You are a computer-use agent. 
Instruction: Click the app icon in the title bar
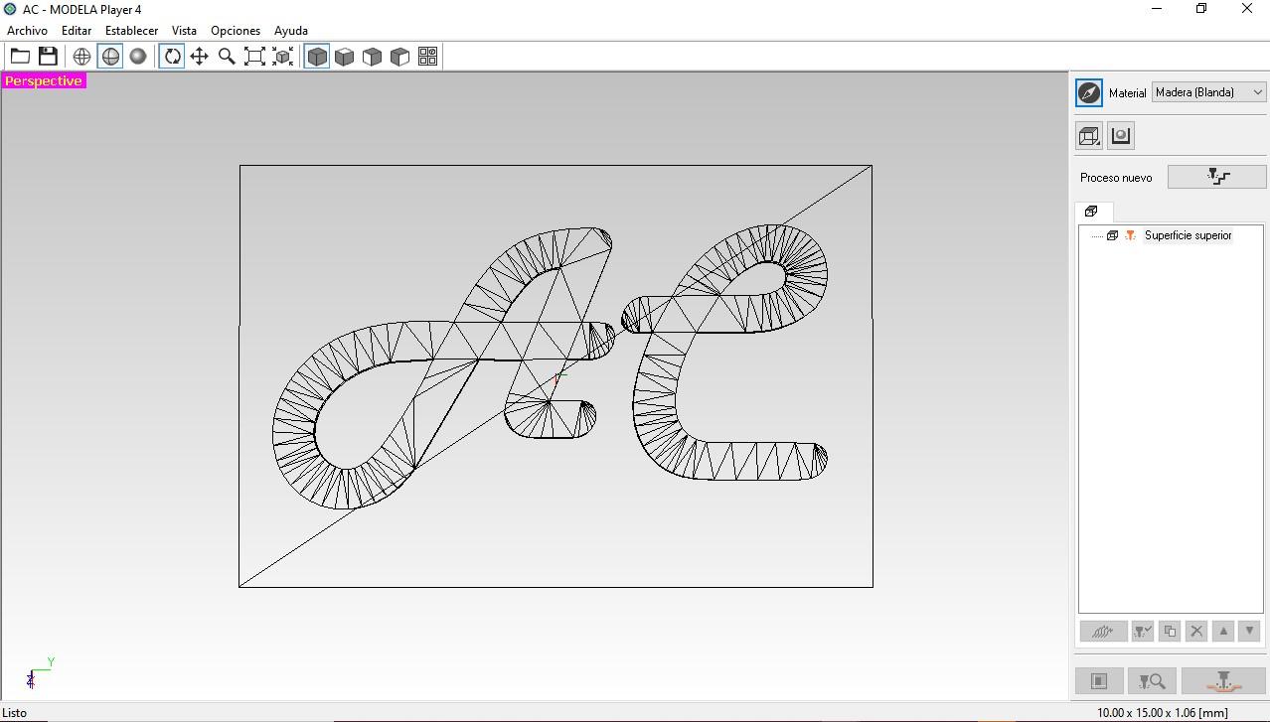click(x=10, y=9)
